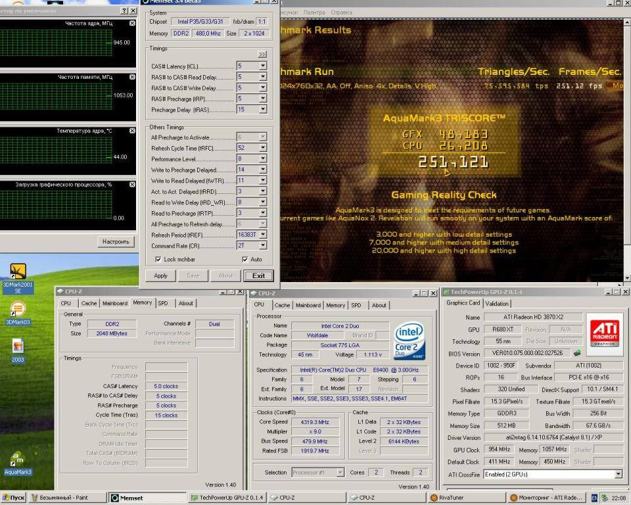Open the Write to Read Delayed (tWTR) dropdown
Viewport: 631px width, 505px height.
tap(263, 180)
